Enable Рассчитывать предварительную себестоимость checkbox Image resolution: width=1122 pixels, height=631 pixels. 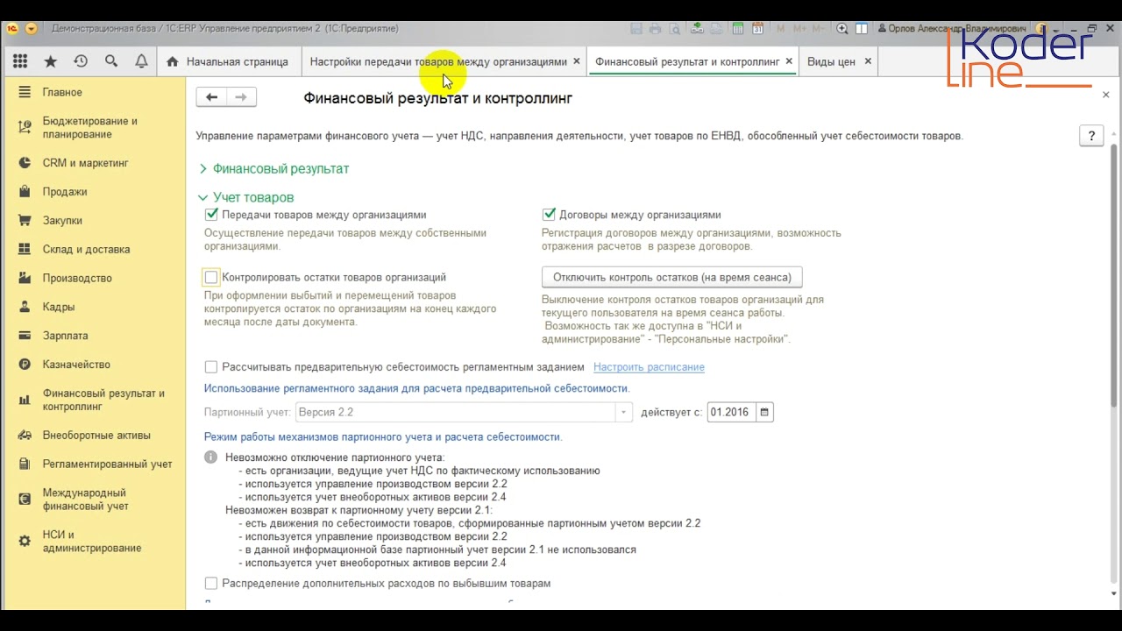[x=211, y=367]
